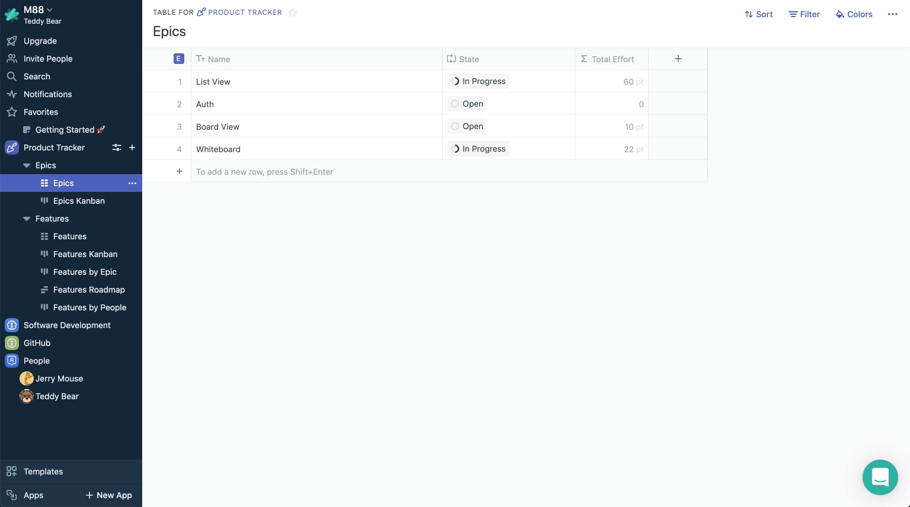Open the Sort menu
The width and height of the screenshot is (910, 507).
click(758, 14)
